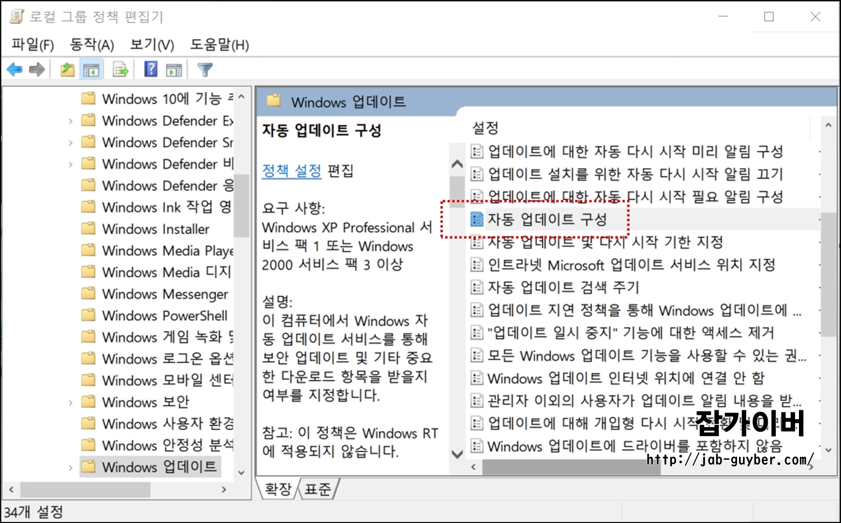Switch to the 확장 tab
Viewport: 841px width, 523px height.
tap(278, 489)
